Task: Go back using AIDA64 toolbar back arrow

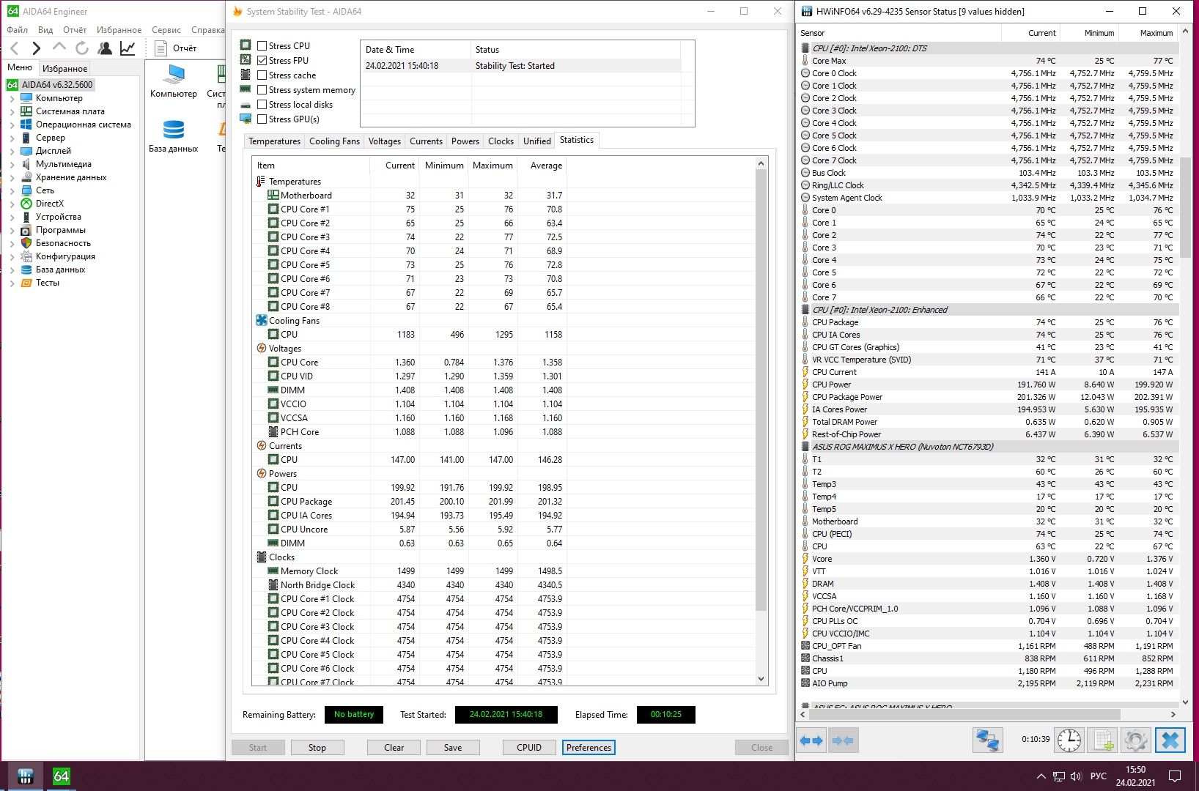Action: point(15,48)
